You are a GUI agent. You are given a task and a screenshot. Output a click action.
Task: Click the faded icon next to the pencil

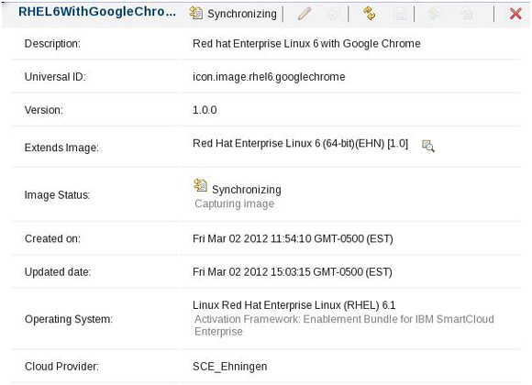(x=334, y=14)
